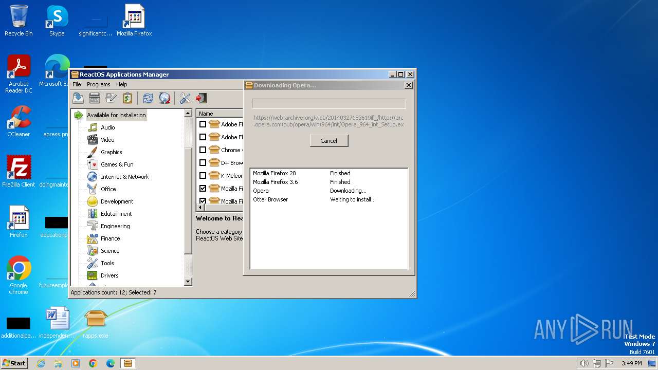Open the Start menu
658x370 pixels.
(14, 363)
